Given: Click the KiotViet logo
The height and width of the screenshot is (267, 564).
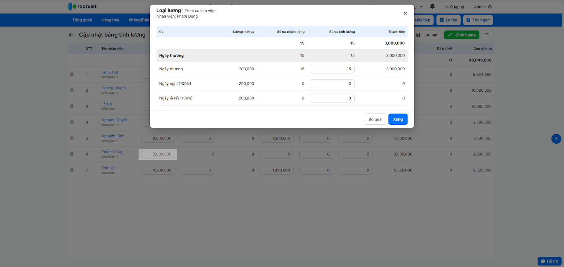Looking at the screenshot, I should pyautogui.click(x=82, y=6).
